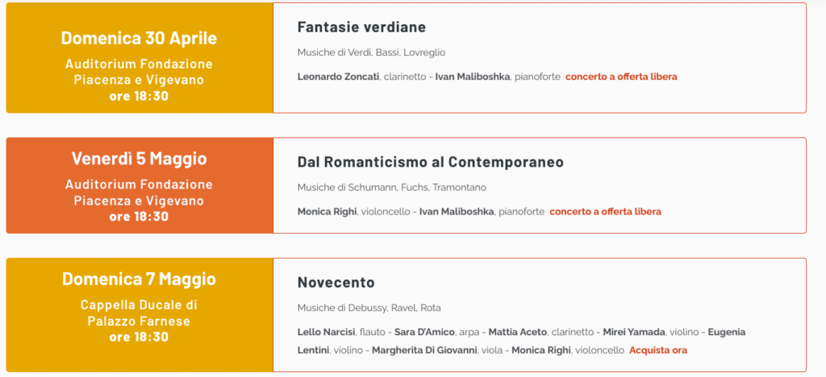Screen dimensions: 826x377
Task: Select harpist Sara D'Amico's name
Action: [425, 332]
